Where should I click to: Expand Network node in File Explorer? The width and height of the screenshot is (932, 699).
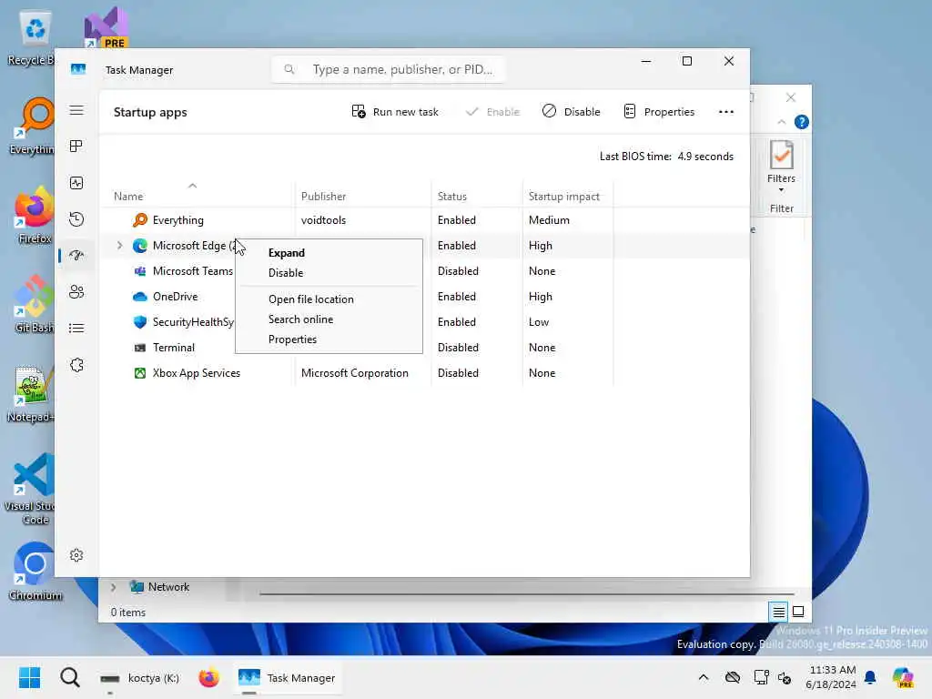pyautogui.click(x=113, y=587)
